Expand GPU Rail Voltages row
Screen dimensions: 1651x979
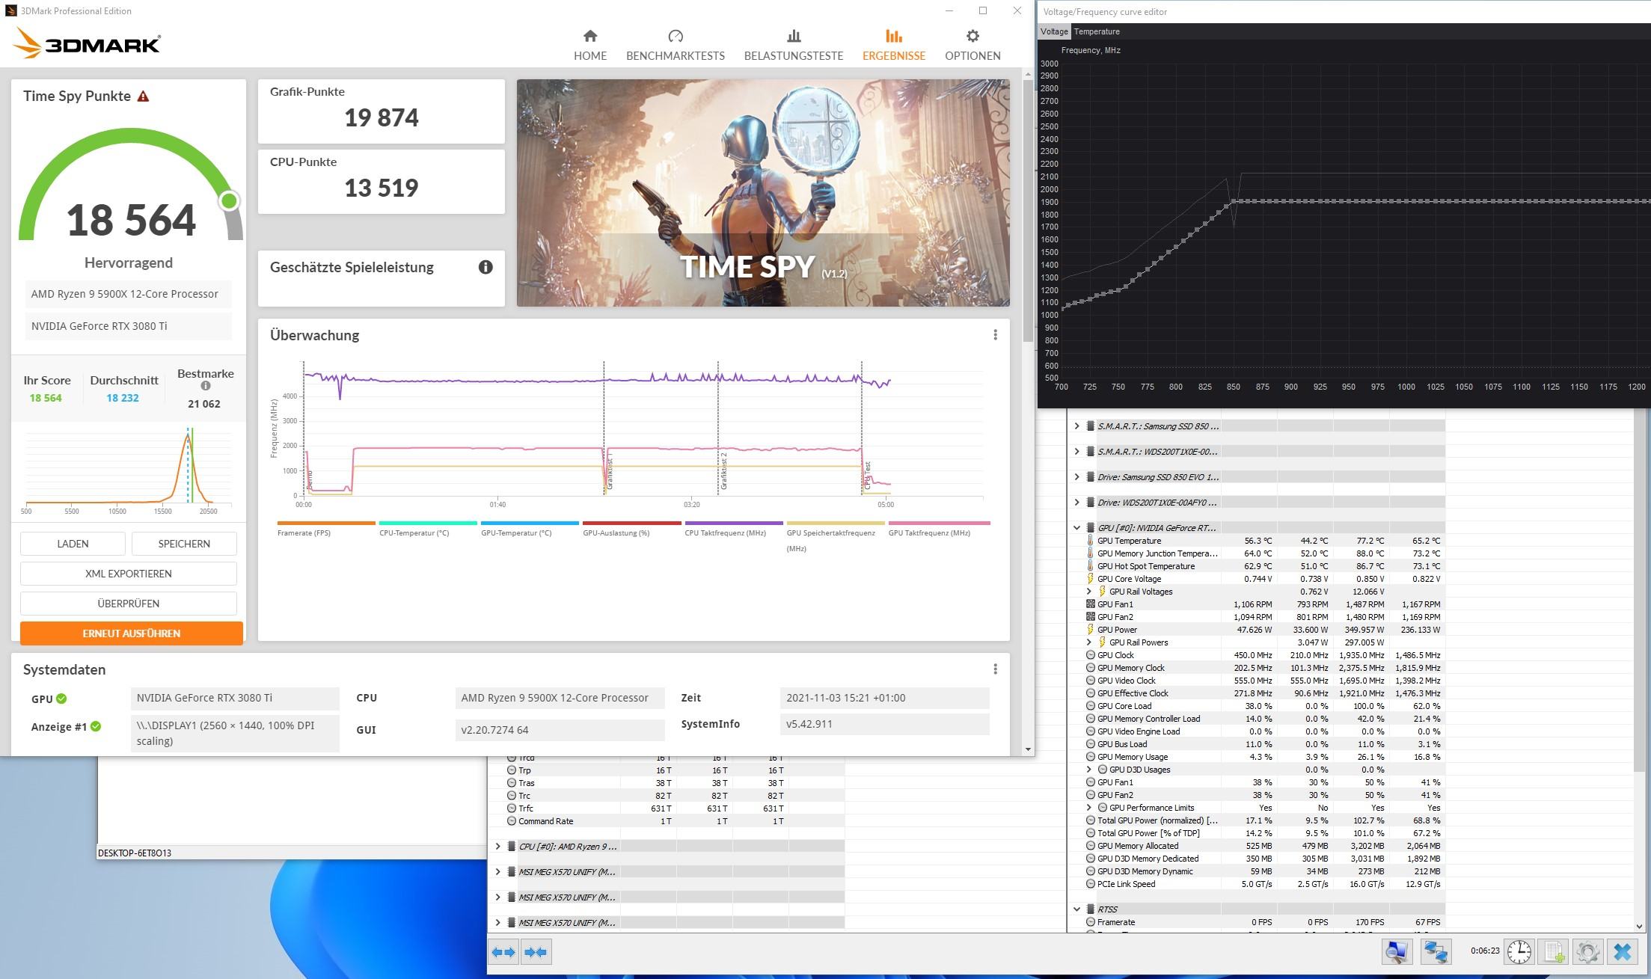1089,592
